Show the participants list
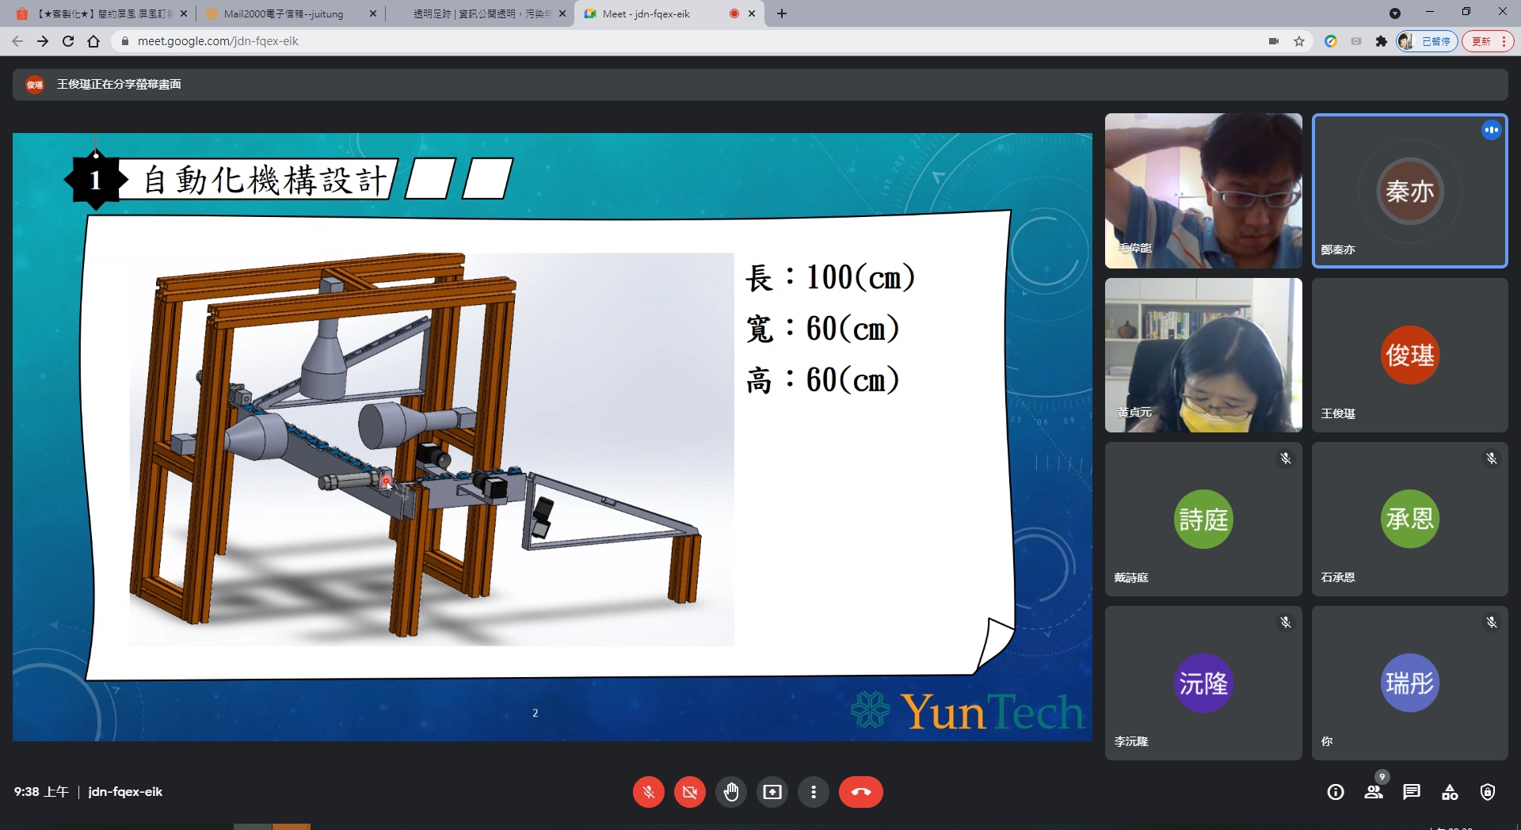This screenshot has width=1521, height=830. pos(1374,792)
